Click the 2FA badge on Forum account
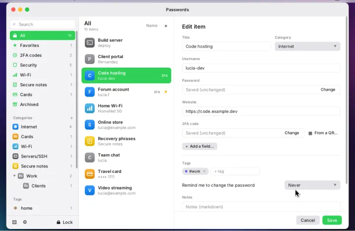The width and height of the screenshot is (355, 231). tap(157, 92)
